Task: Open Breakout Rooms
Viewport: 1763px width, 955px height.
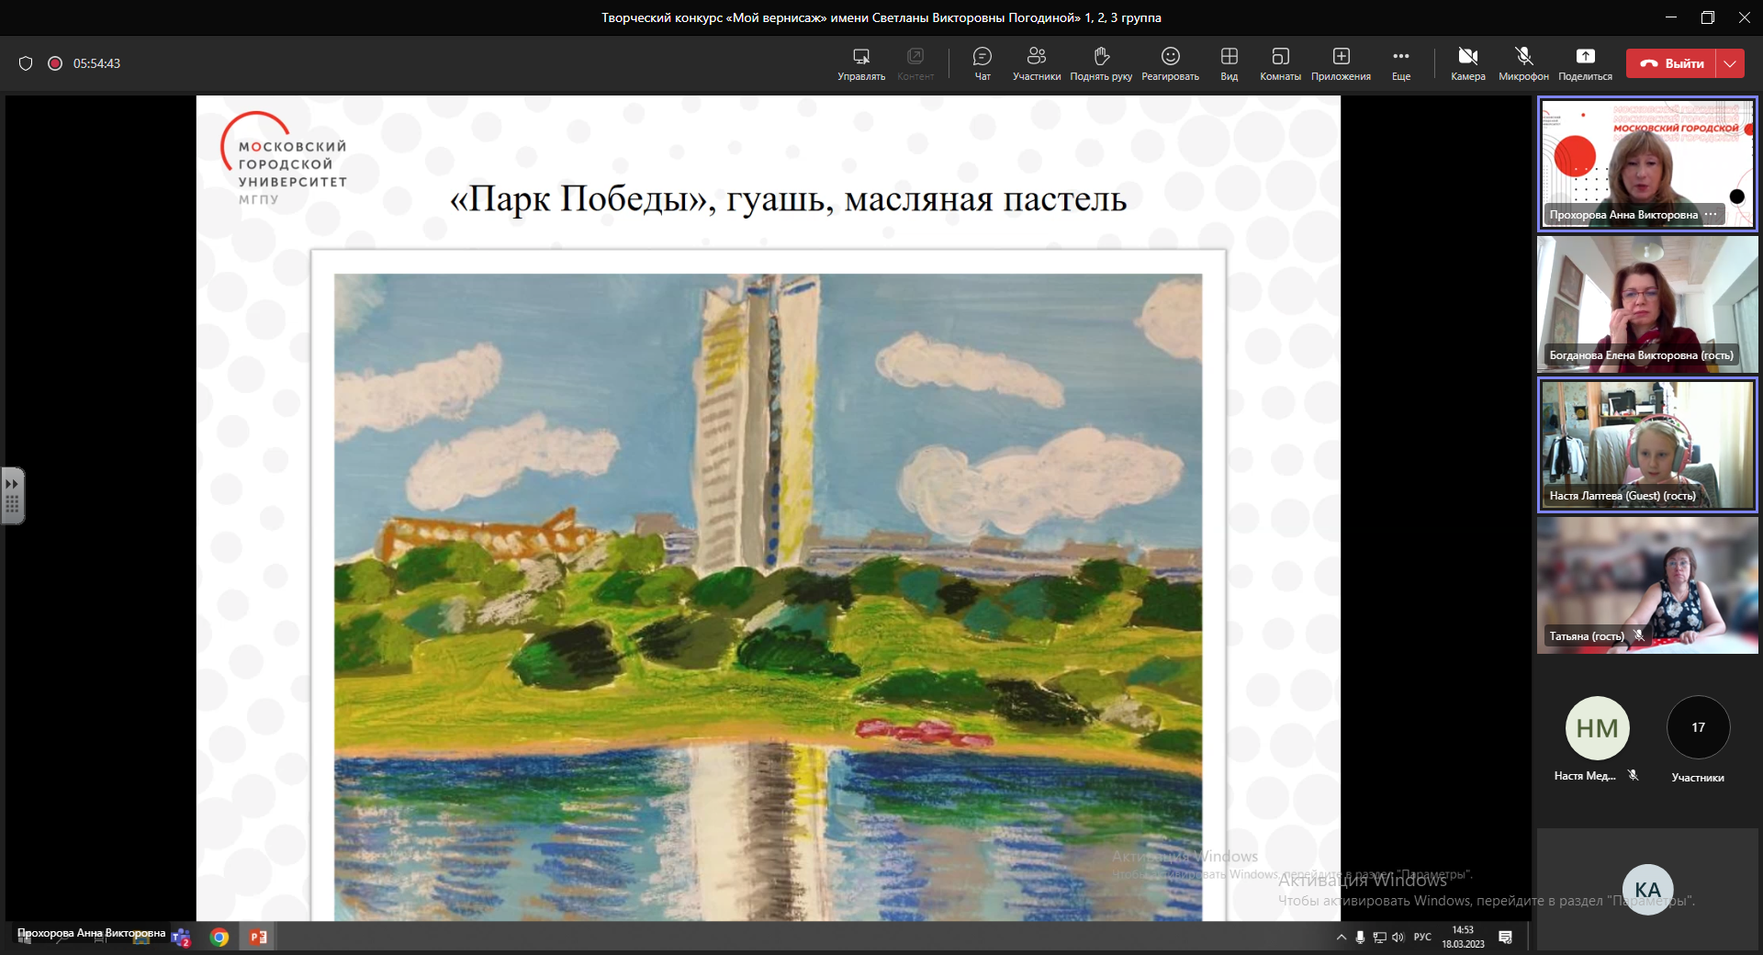Action: pos(1280,63)
